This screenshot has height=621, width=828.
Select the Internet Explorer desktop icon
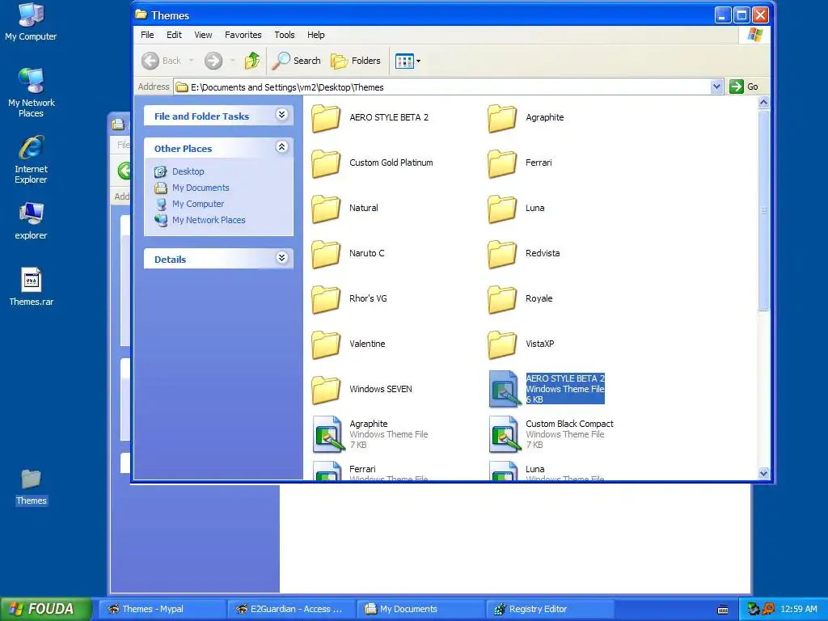[31, 159]
